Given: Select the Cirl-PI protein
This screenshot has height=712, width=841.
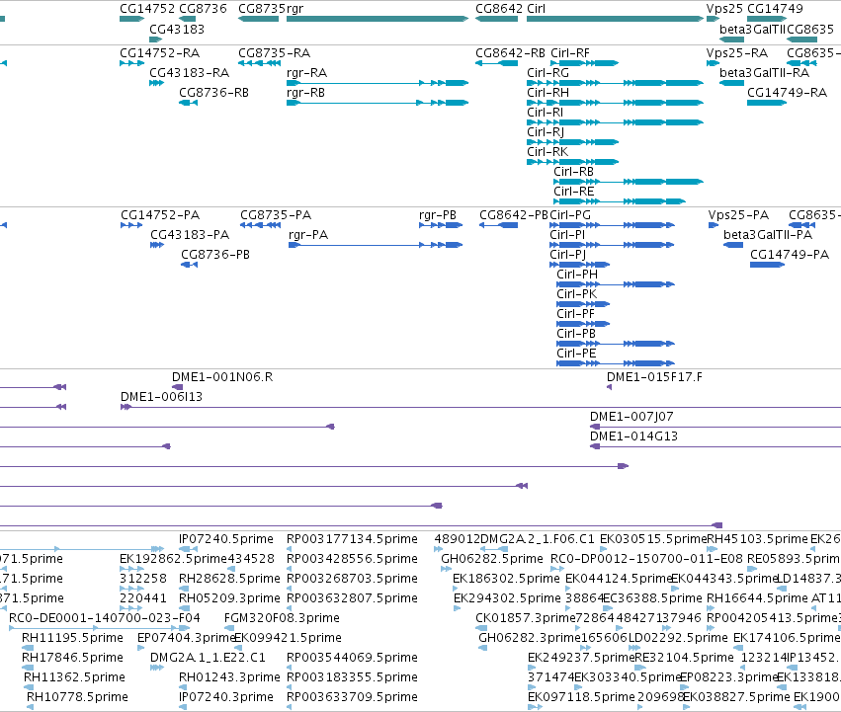Looking at the screenshot, I should pos(567,235).
